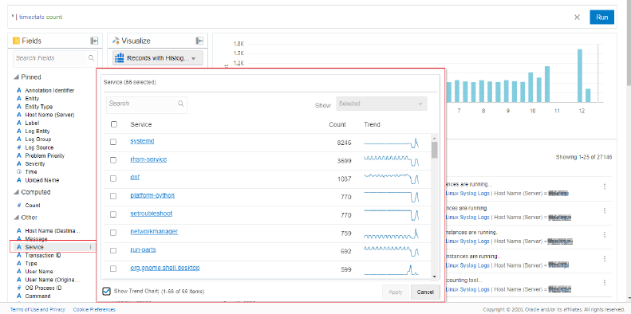This screenshot has width=631, height=314.
Task: Check the platform-python checkbox
Action: point(113,196)
